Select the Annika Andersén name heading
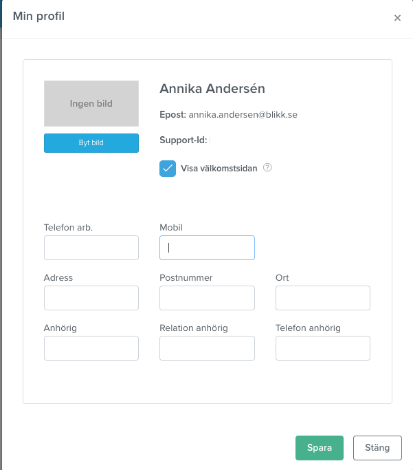The width and height of the screenshot is (413, 470). pyautogui.click(x=212, y=89)
